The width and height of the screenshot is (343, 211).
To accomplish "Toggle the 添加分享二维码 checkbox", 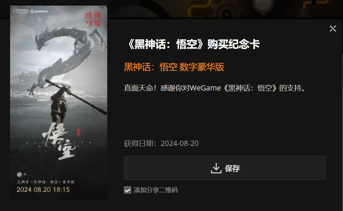I will [127, 190].
